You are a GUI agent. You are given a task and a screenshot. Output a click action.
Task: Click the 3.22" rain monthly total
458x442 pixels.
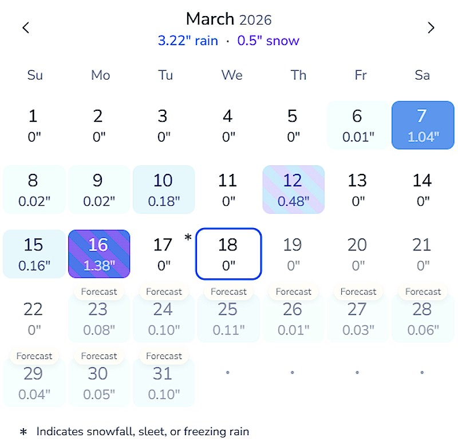[x=188, y=41]
